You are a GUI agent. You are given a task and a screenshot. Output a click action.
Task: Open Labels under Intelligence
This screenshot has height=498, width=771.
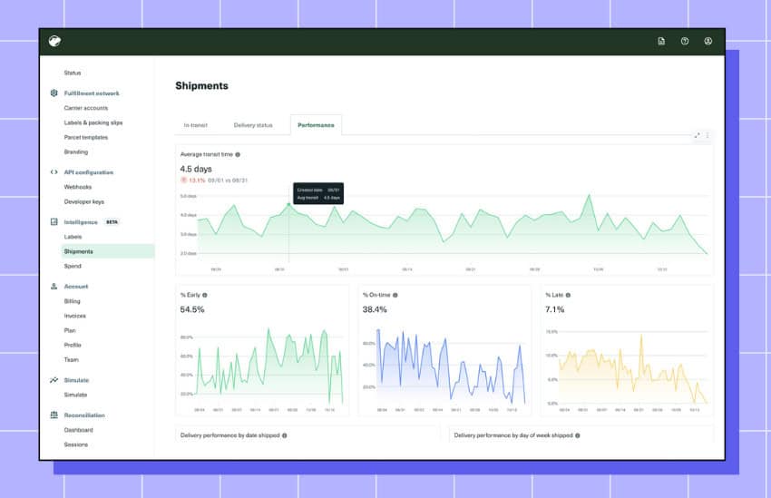pyautogui.click(x=73, y=237)
